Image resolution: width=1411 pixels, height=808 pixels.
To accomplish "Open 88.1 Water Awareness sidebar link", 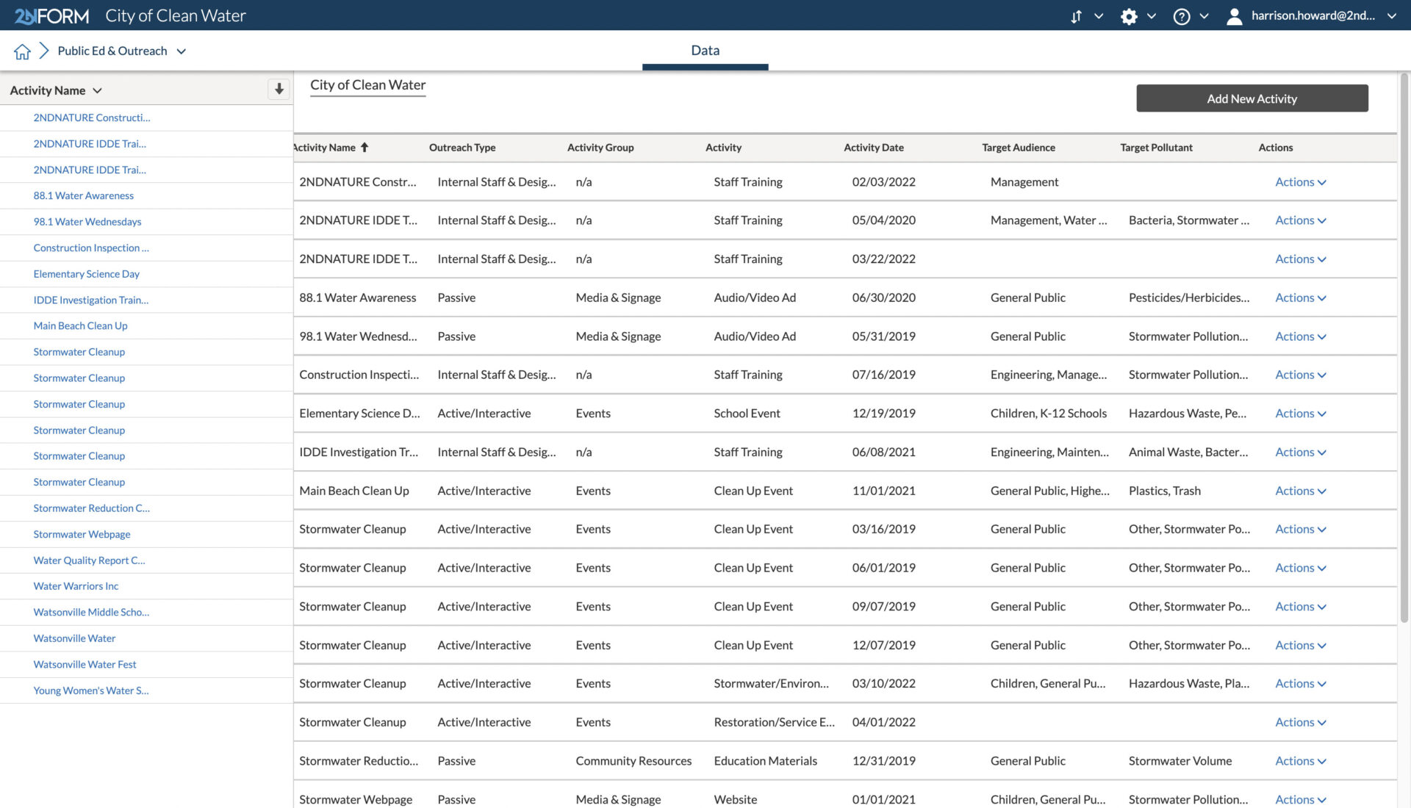I will pos(84,195).
